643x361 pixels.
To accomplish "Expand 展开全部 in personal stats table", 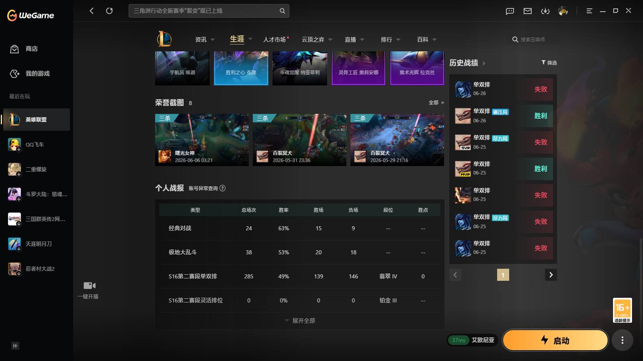I will click(300, 321).
